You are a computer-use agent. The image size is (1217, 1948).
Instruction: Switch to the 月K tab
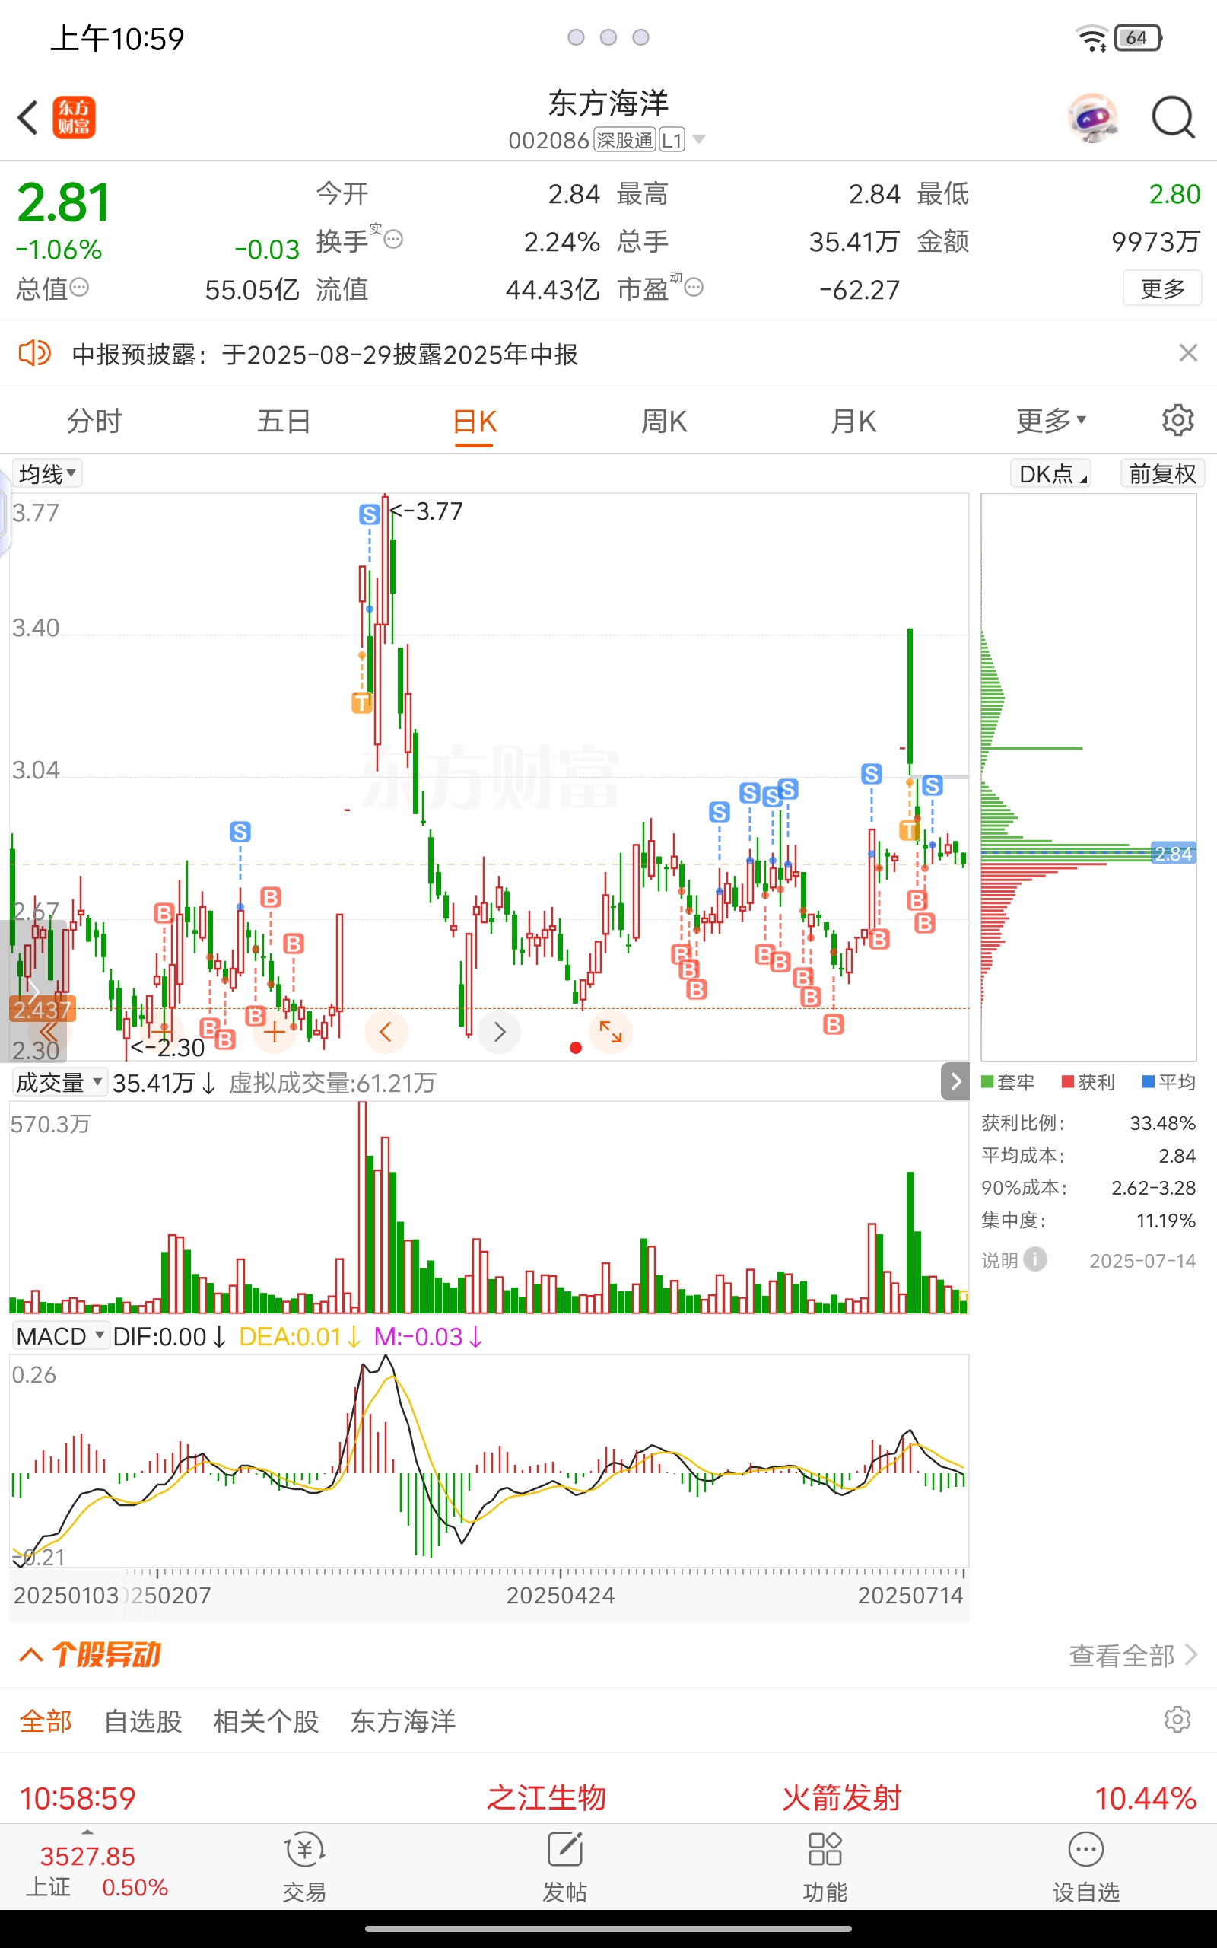pos(853,421)
